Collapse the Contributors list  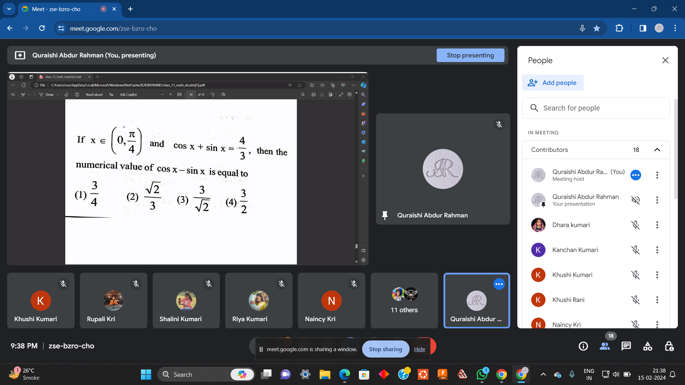click(657, 150)
